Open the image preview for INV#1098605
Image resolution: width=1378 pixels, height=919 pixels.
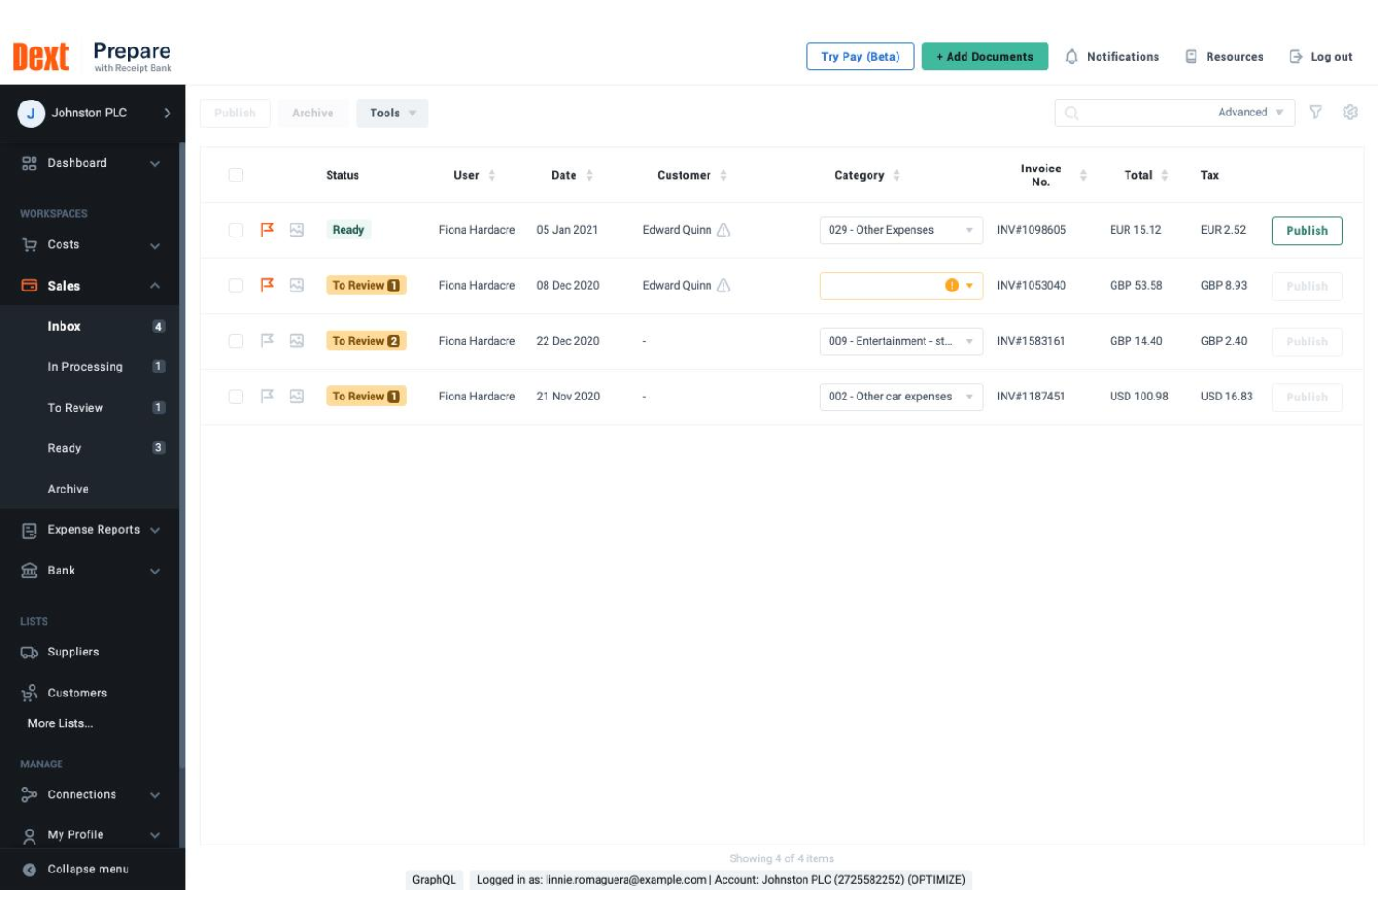pyautogui.click(x=296, y=230)
